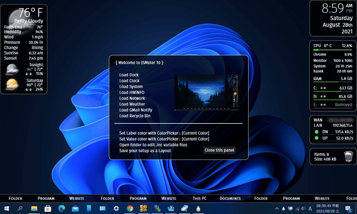This screenshot has height=214, width=357.
Task: Click Save your setup as a Layout
Action: pos(145,151)
